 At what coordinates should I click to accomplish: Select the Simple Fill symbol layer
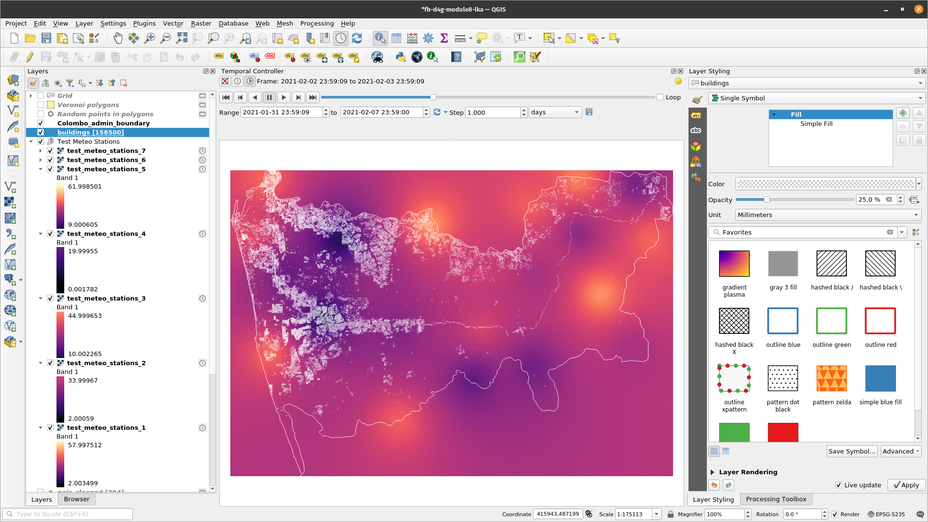816,124
